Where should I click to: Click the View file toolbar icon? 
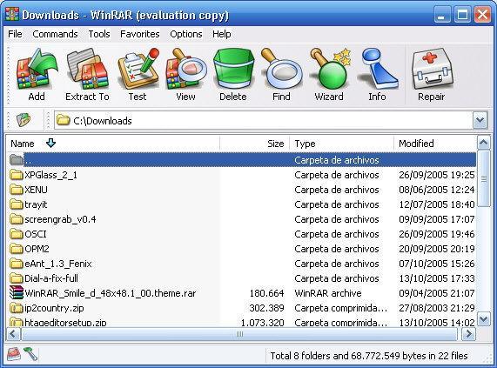(x=185, y=75)
